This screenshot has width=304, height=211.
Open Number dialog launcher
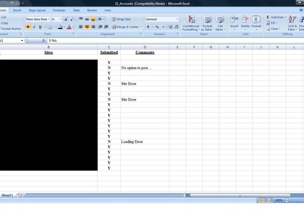[x=177, y=34]
